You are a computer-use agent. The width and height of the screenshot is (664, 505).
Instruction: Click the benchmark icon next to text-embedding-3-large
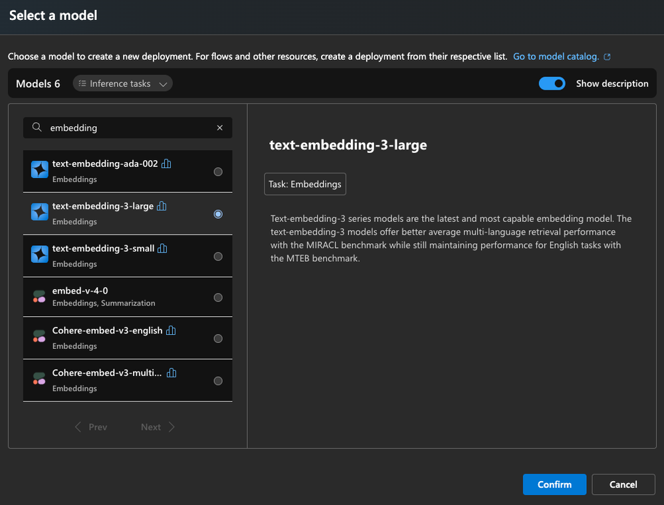coord(162,206)
